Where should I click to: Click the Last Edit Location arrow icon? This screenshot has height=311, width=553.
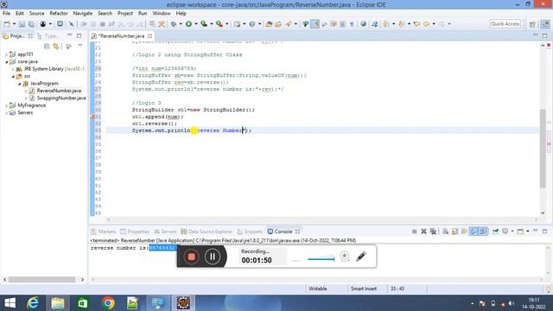[x=417, y=24]
